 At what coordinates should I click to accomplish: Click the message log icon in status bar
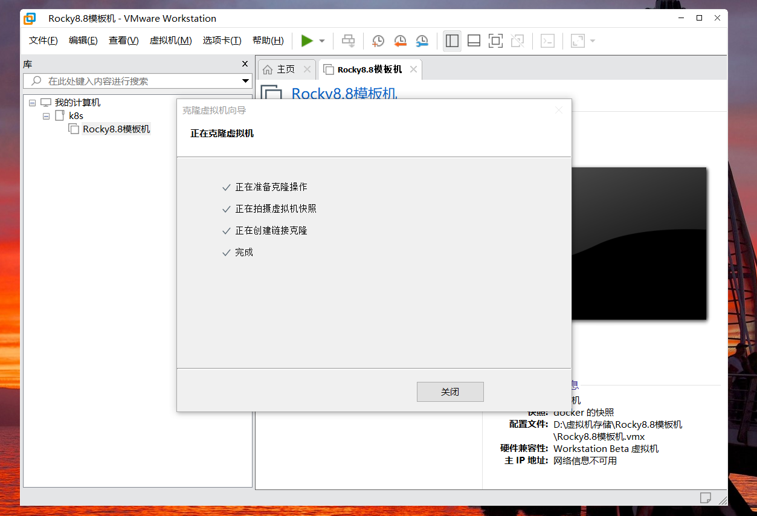tap(705, 497)
